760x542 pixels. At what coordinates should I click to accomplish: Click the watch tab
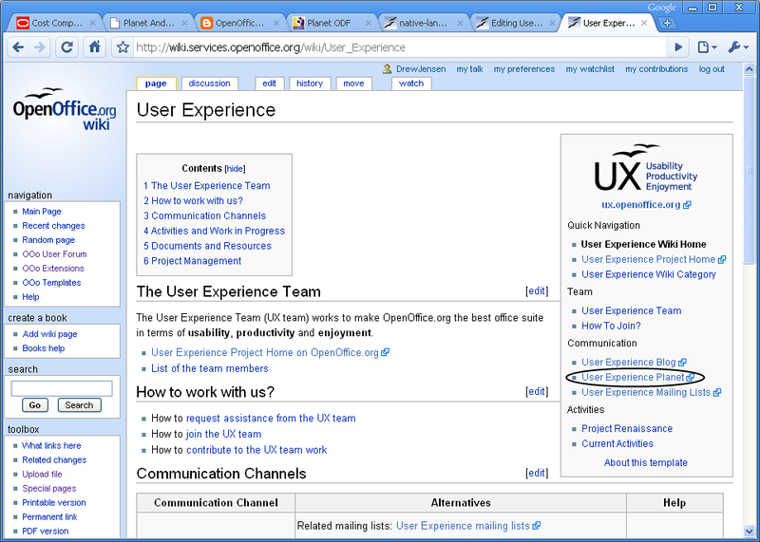[x=411, y=84]
